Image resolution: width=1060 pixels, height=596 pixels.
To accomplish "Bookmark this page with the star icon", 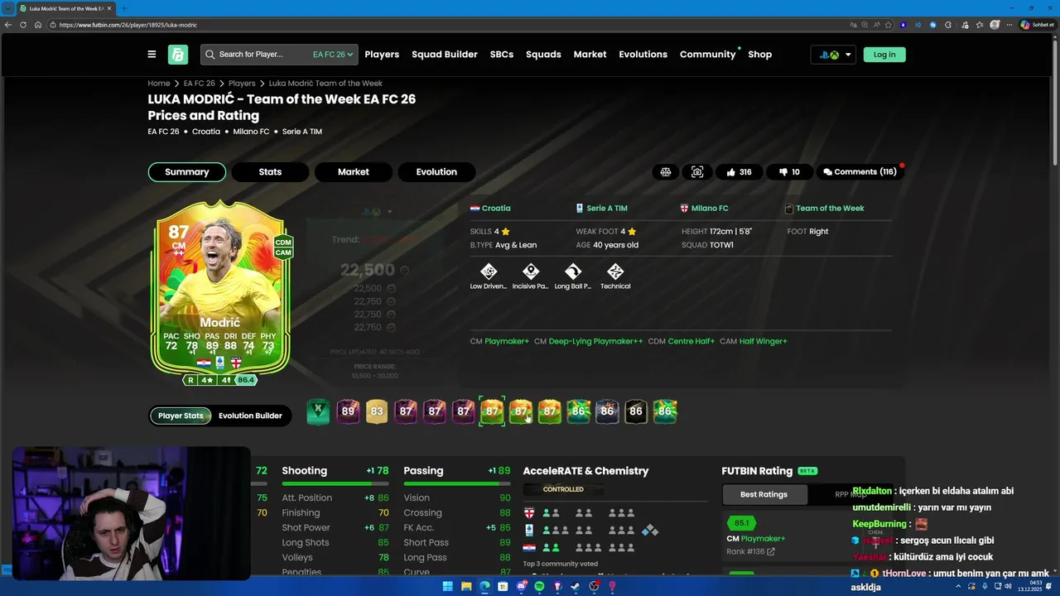I will (888, 25).
